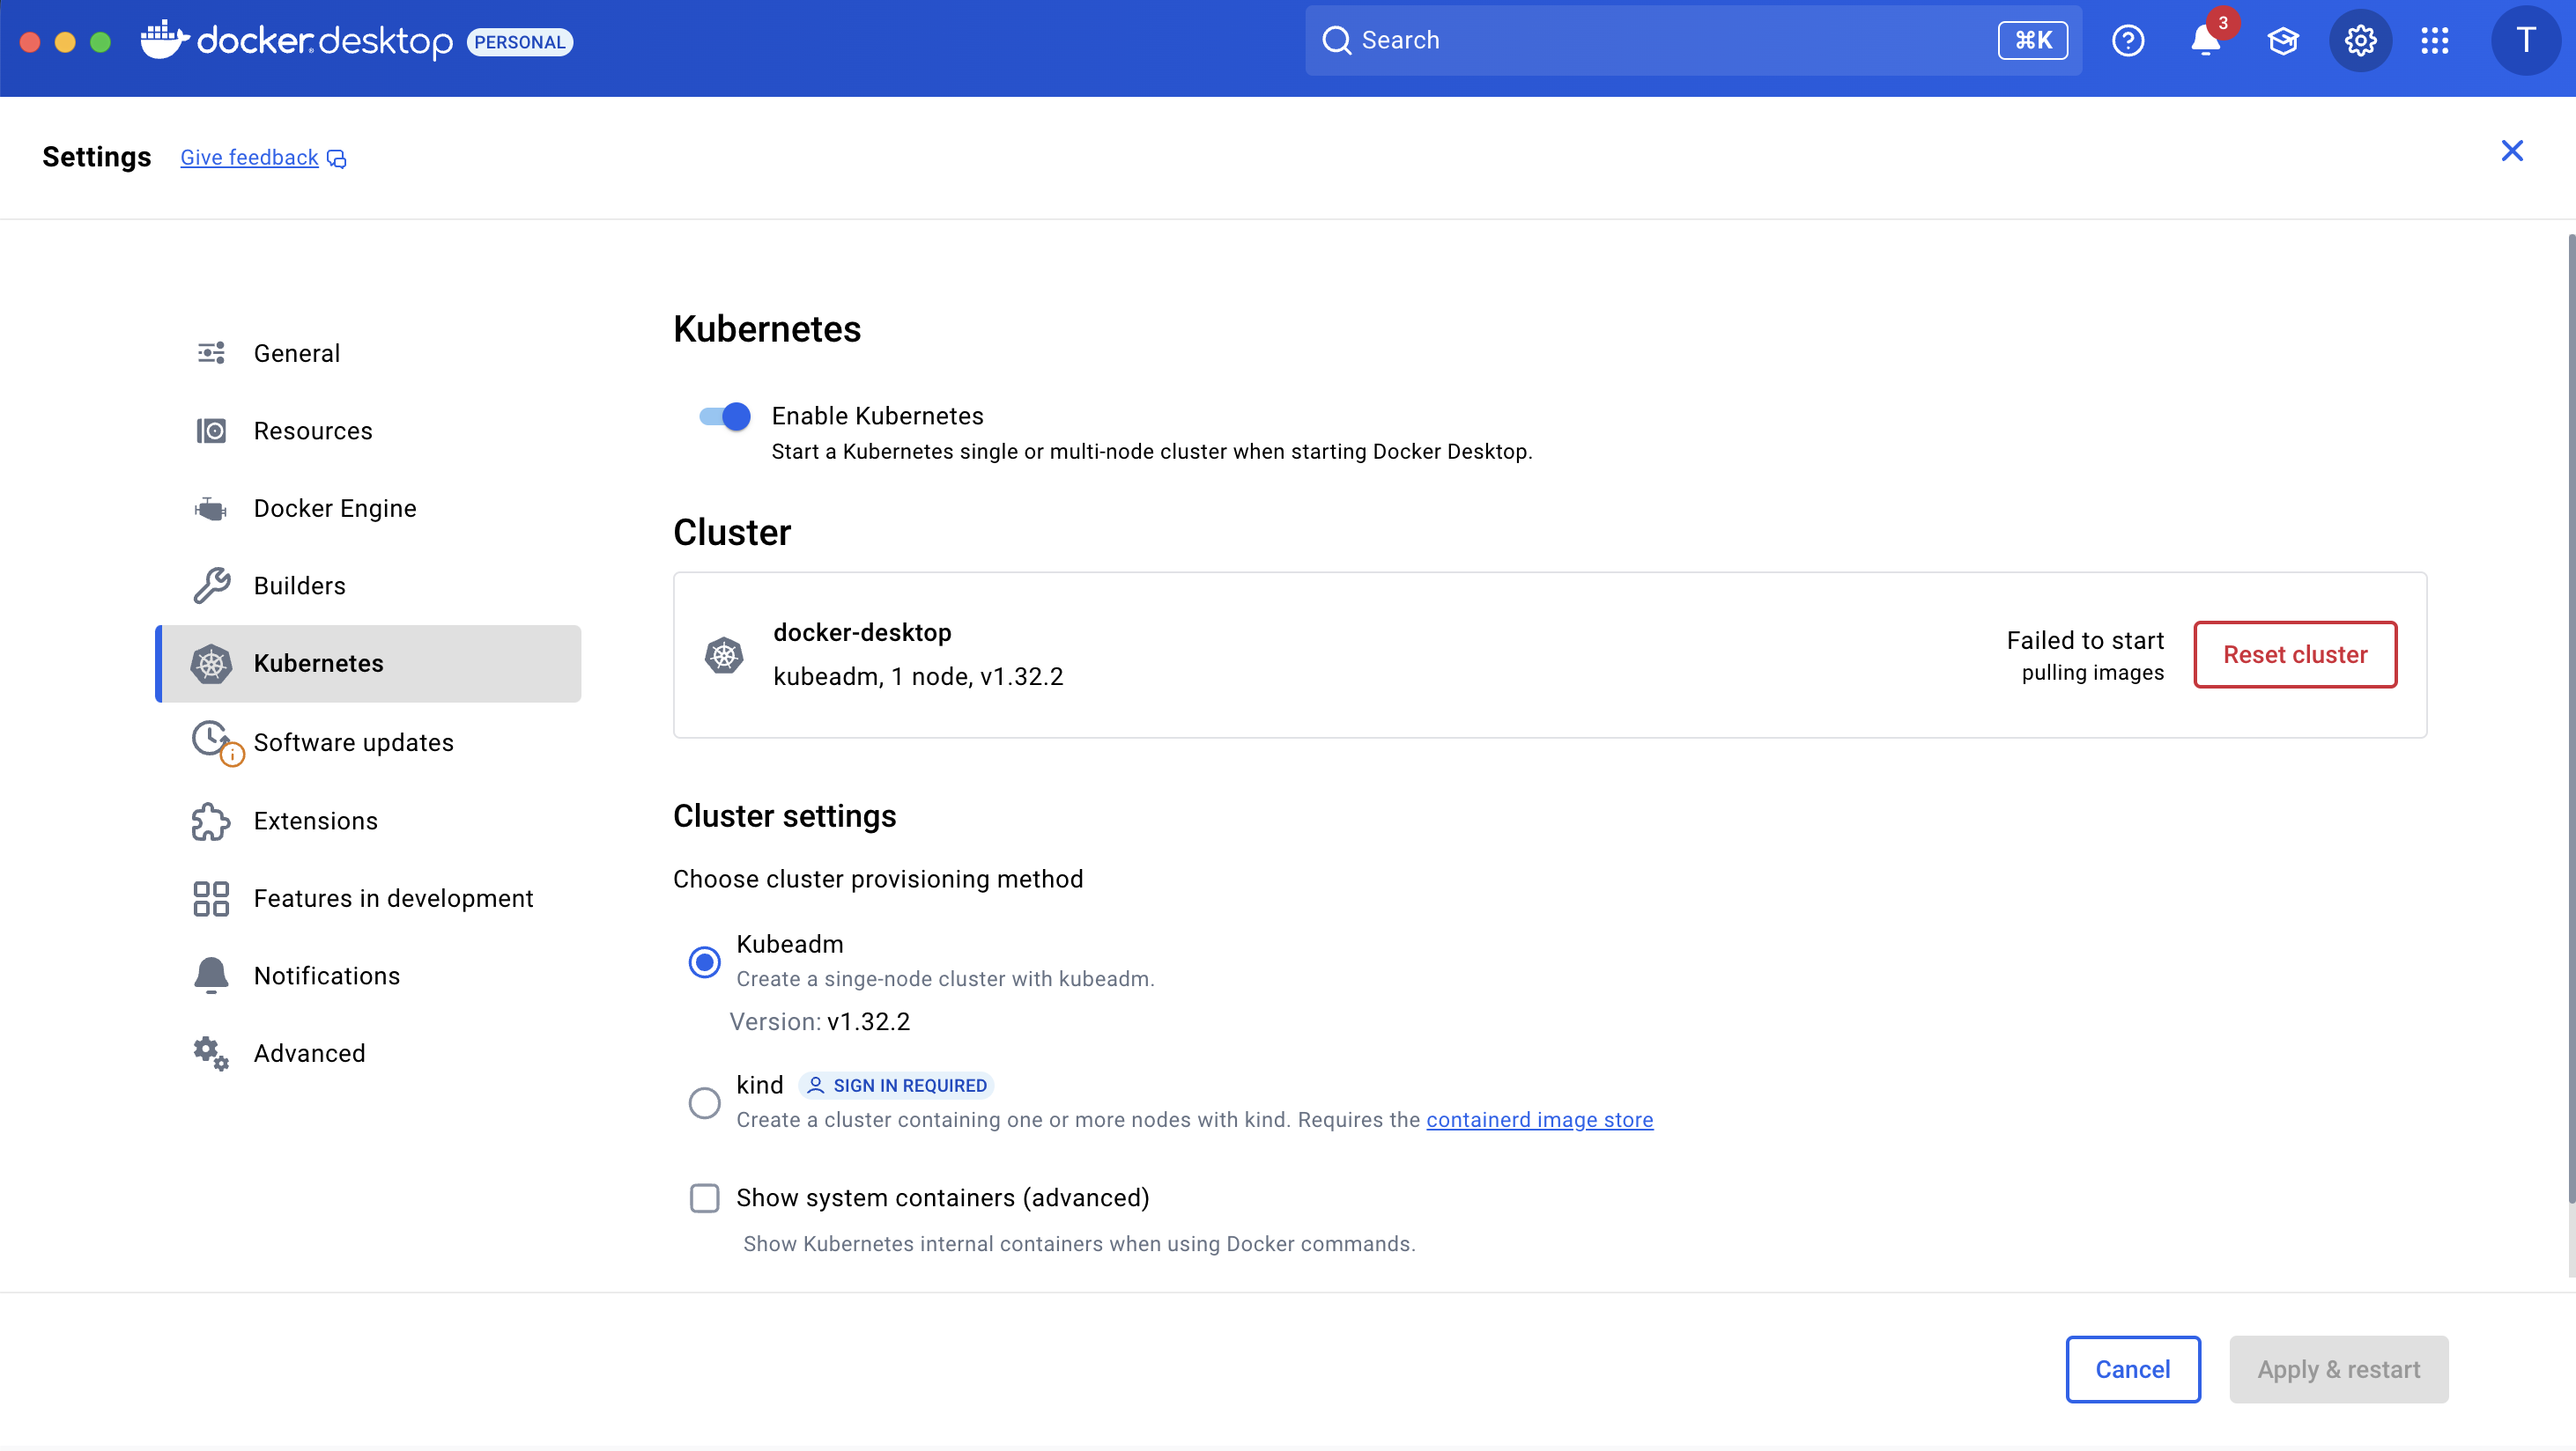Click the "Failed to start" status text
Image resolution: width=2576 pixels, height=1451 pixels.
2085,641
